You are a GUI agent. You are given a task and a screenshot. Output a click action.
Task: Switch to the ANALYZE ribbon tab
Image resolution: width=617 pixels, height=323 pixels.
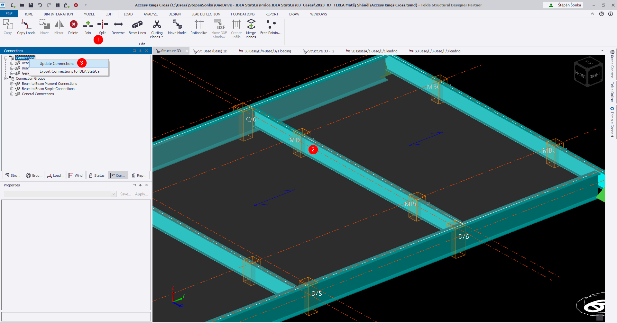point(151,14)
